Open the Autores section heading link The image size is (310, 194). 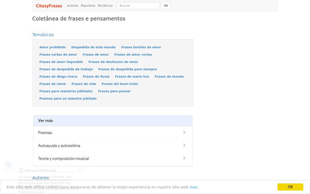pos(40,178)
